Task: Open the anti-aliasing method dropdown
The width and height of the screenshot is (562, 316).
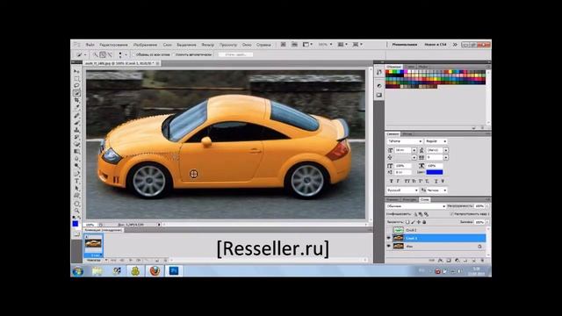Action: 436,190
